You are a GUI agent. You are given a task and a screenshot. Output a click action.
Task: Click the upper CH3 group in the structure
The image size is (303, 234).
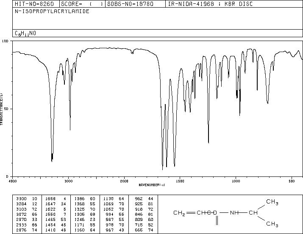tap(272, 202)
